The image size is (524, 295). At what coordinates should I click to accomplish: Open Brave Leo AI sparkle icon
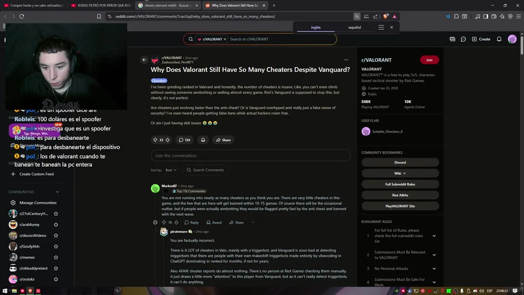(502, 16)
